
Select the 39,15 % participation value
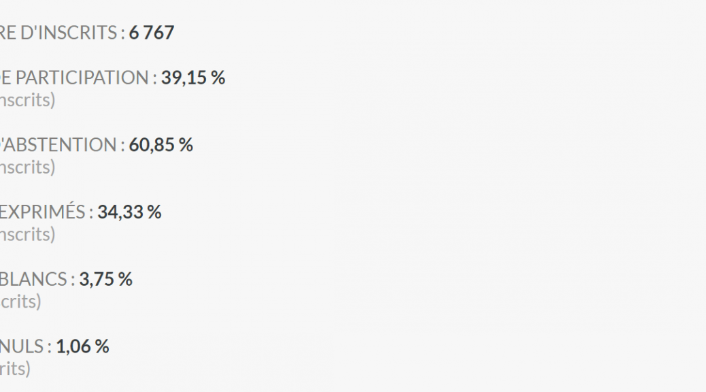coord(193,78)
